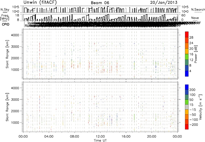This screenshot has width=205, height=142.
Task: Click the '4000' tick of the power panel
Action: pyautogui.click(x=15, y=35)
